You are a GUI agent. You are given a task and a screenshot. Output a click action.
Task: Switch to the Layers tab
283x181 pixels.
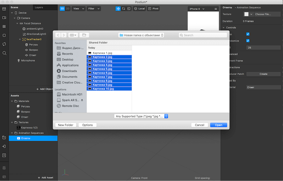[x=39, y=8]
